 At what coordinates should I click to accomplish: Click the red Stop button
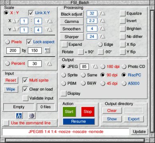[x=88, y=112]
